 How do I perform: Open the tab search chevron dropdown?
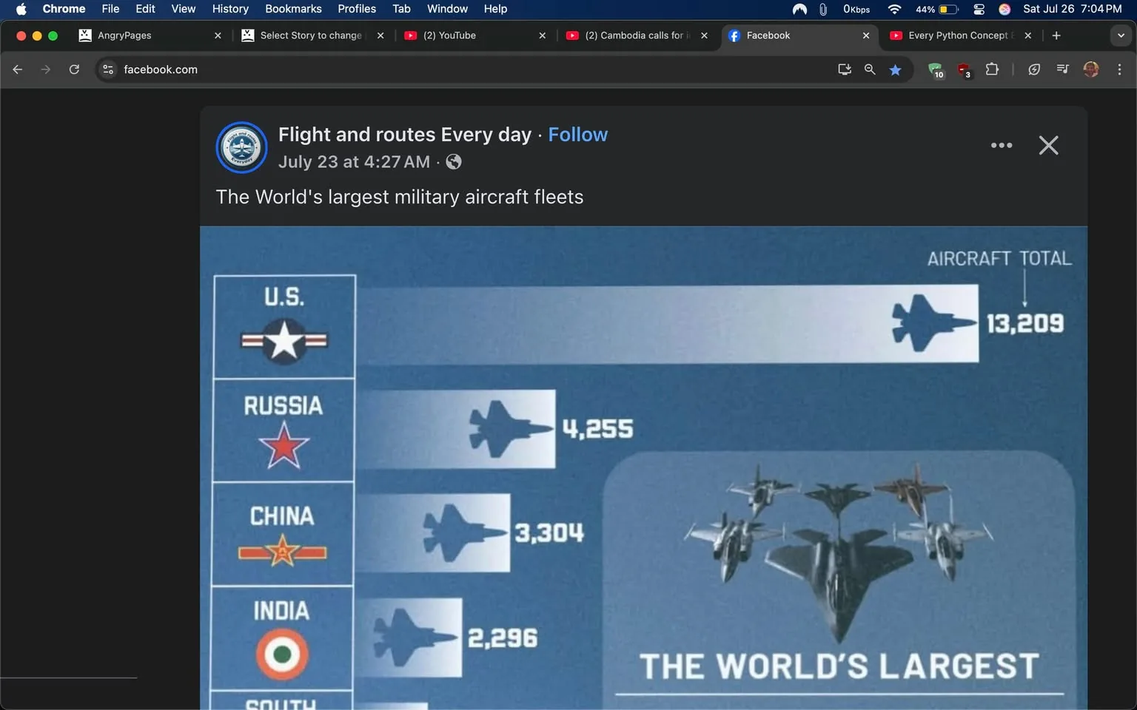click(1121, 35)
